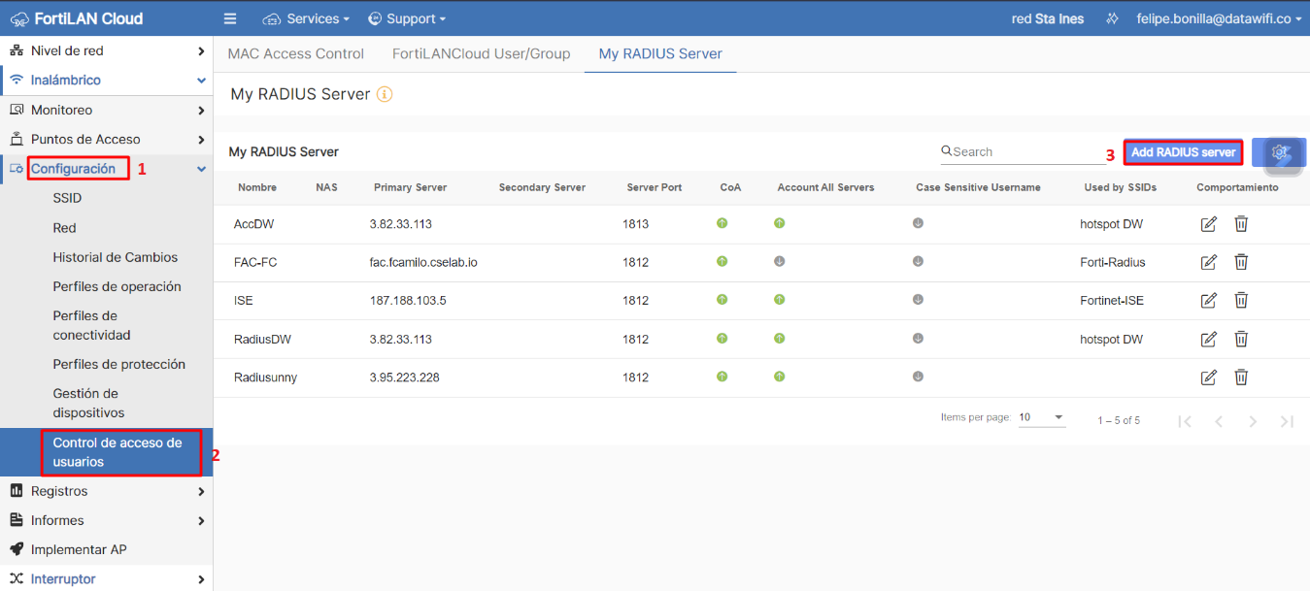
Task: Go to the previous page of results
Action: pyautogui.click(x=1219, y=421)
